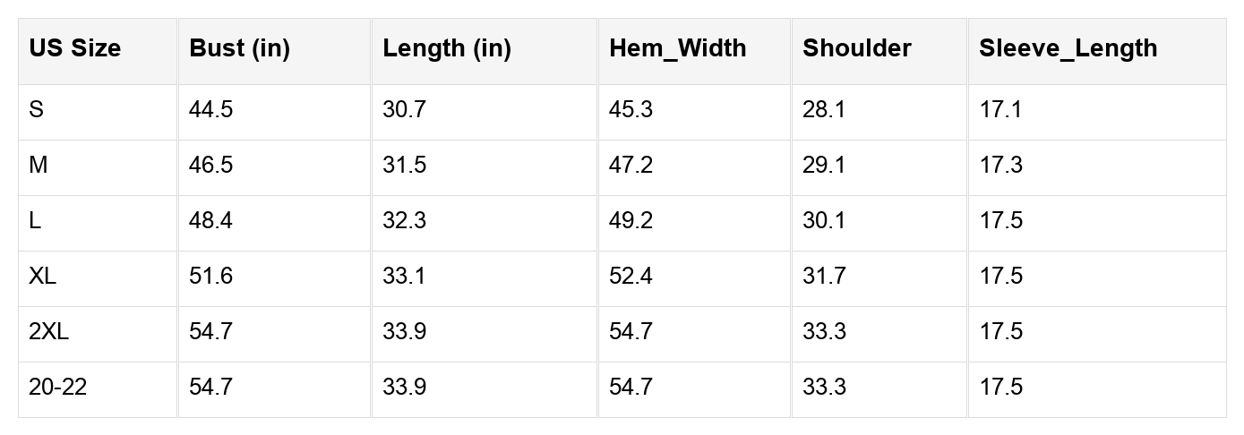Click sleeve length 17.1 for size S
Image resolution: width=1244 pixels, height=435 pixels.
tap(1000, 110)
